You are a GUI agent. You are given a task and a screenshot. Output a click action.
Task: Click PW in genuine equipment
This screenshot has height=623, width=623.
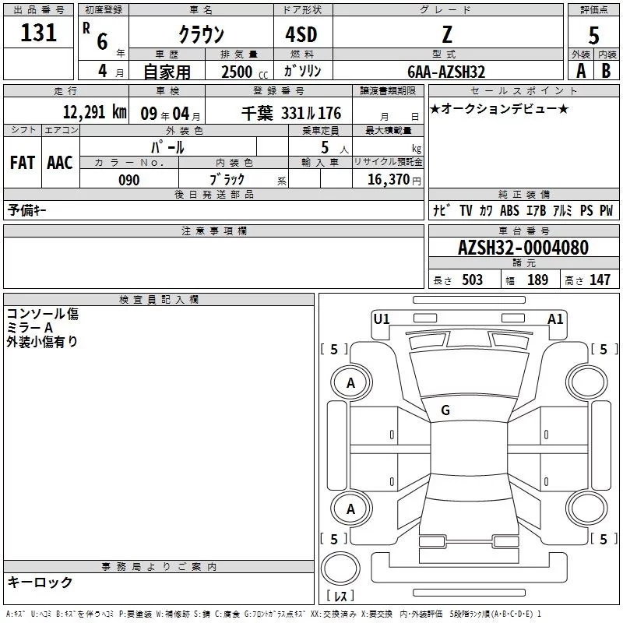tap(606, 210)
